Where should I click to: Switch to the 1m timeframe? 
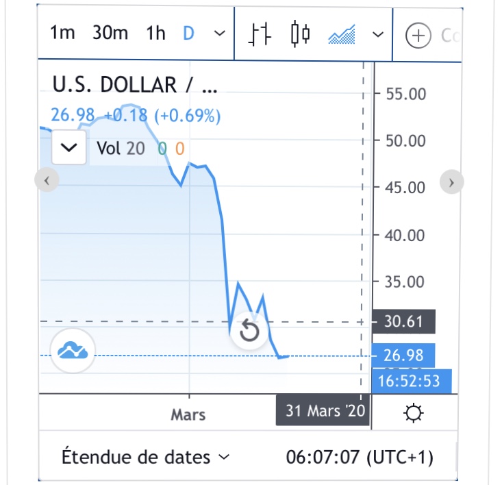tap(62, 33)
